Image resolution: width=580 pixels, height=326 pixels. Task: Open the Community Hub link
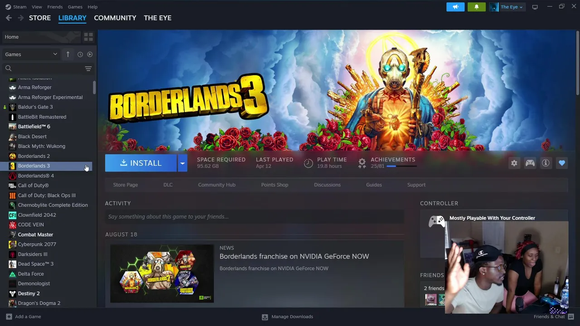click(217, 185)
